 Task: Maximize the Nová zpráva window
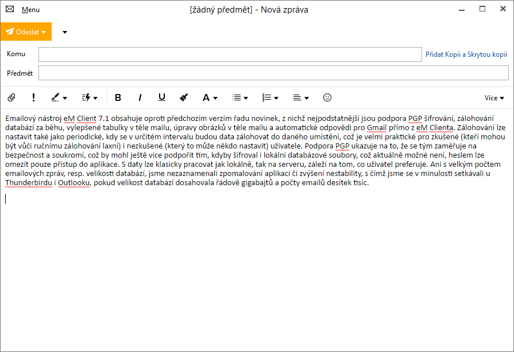tap(482, 9)
